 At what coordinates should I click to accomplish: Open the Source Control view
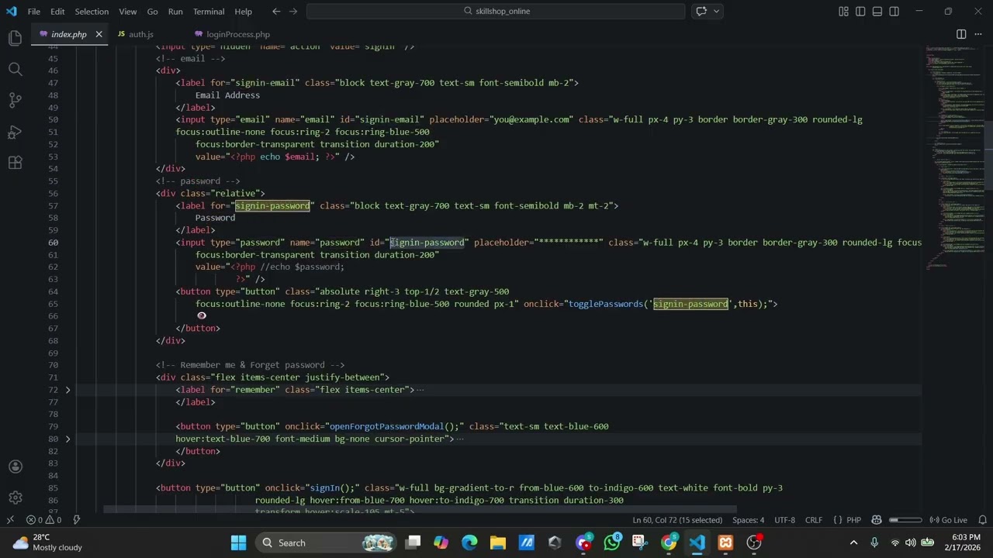tap(15, 101)
